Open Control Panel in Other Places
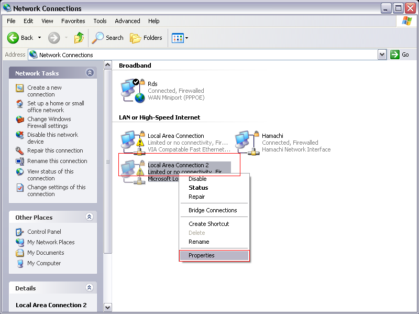The height and width of the screenshot is (314, 419). [x=44, y=232]
